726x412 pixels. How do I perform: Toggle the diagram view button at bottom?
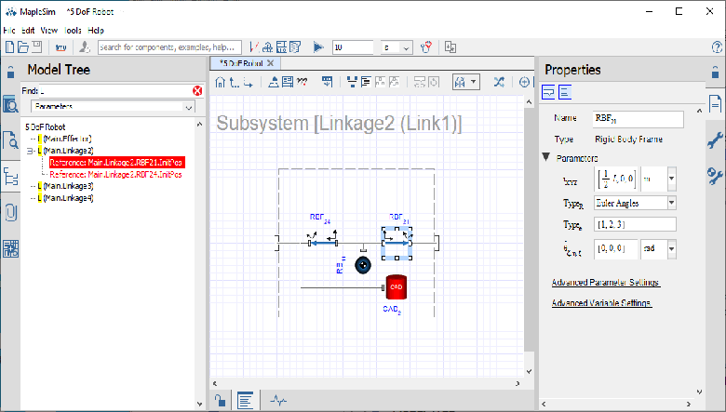[246, 401]
